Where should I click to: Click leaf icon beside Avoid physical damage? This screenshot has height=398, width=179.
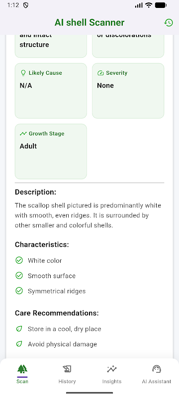[19, 344]
